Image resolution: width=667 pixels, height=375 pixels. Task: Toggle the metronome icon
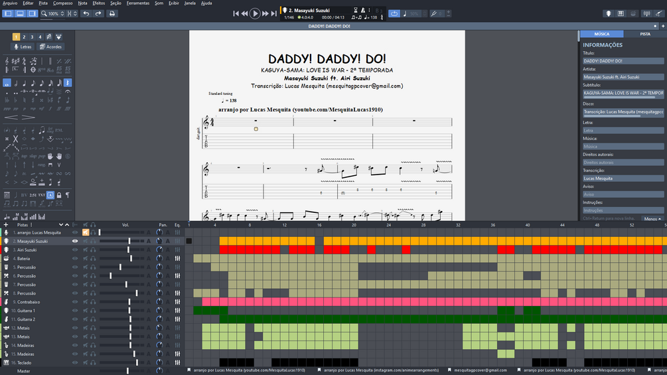pos(363,10)
